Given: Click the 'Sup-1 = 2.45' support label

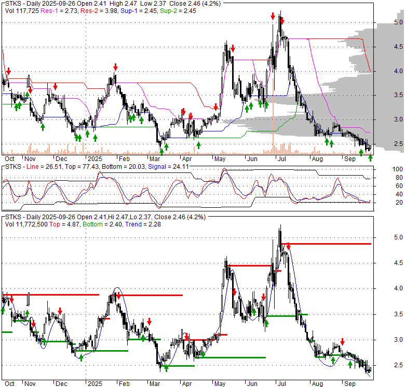Looking at the screenshot, I should coord(139,11).
